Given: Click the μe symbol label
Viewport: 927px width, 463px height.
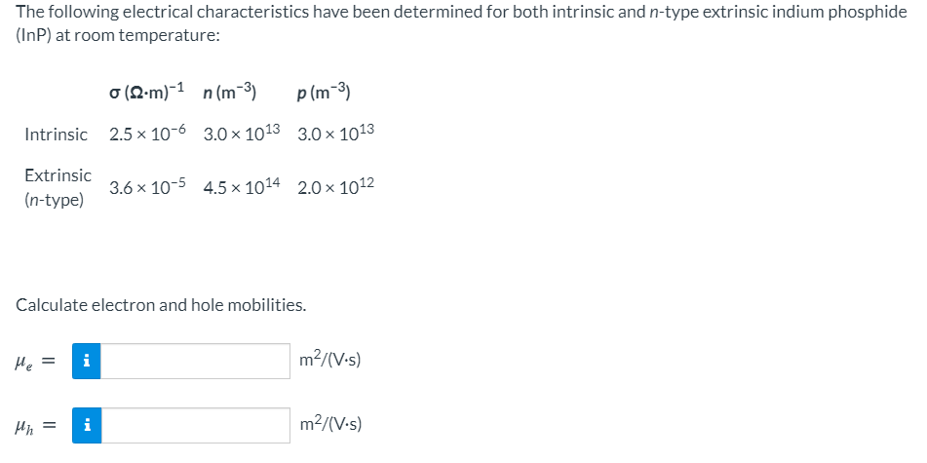Looking at the screenshot, I should [x=23, y=362].
